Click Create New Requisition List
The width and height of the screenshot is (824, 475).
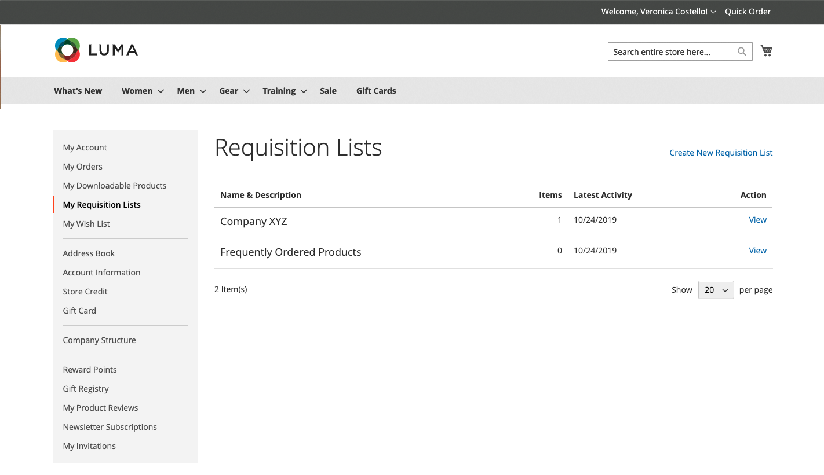pos(721,152)
